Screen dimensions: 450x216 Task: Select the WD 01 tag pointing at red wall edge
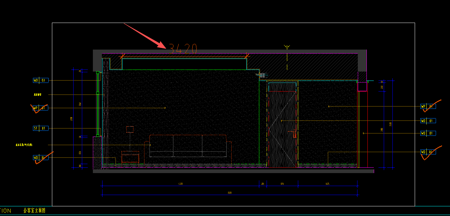coord(428,133)
